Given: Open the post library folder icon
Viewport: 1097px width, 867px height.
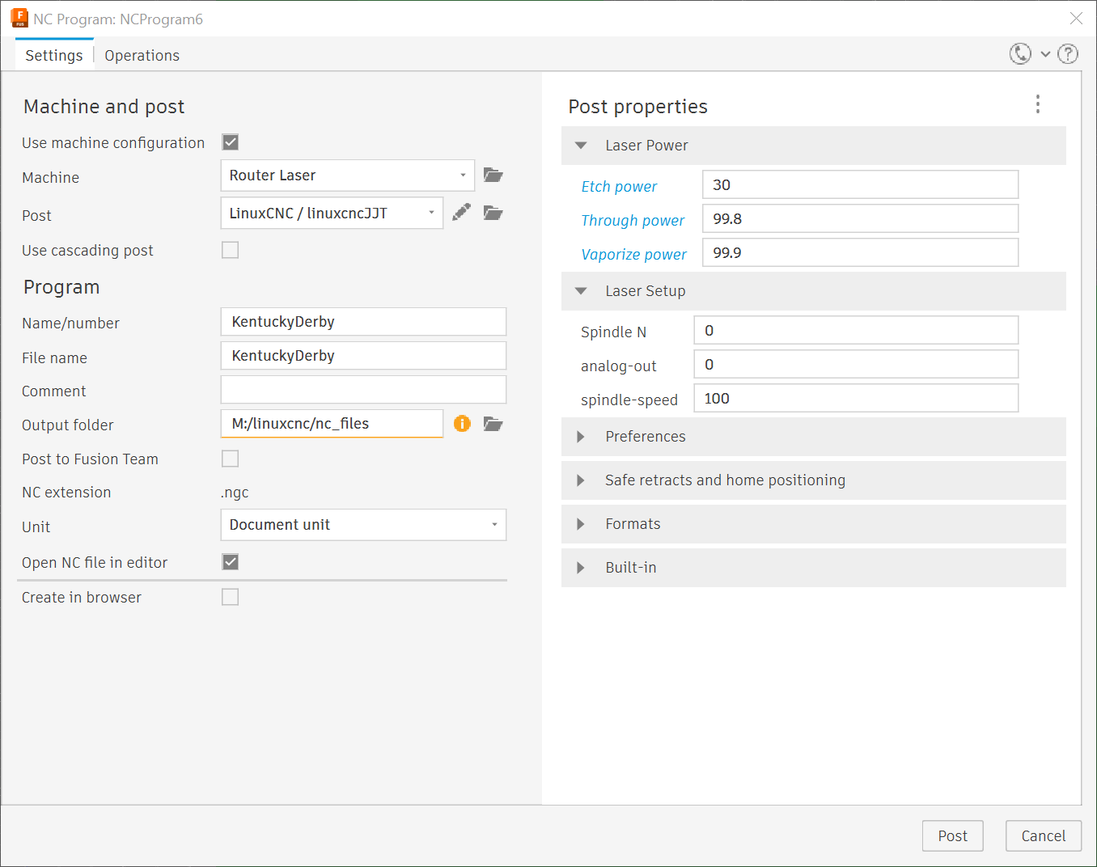Looking at the screenshot, I should [493, 213].
